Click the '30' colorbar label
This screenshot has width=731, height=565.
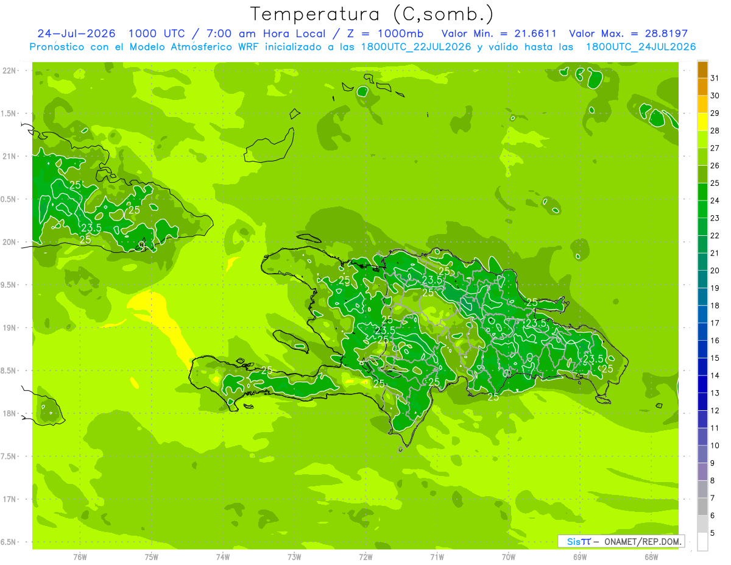point(715,96)
